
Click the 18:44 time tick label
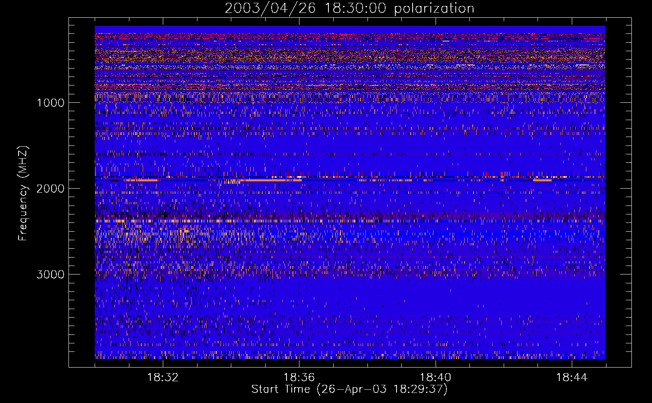point(572,378)
